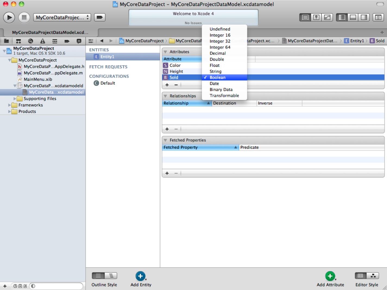Choose String from the type menu
Viewport: 387px width, 290px height.
[224, 71]
